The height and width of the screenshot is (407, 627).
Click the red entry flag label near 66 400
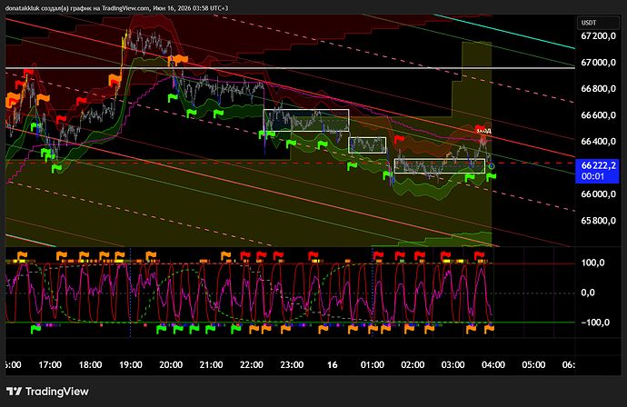point(483,130)
